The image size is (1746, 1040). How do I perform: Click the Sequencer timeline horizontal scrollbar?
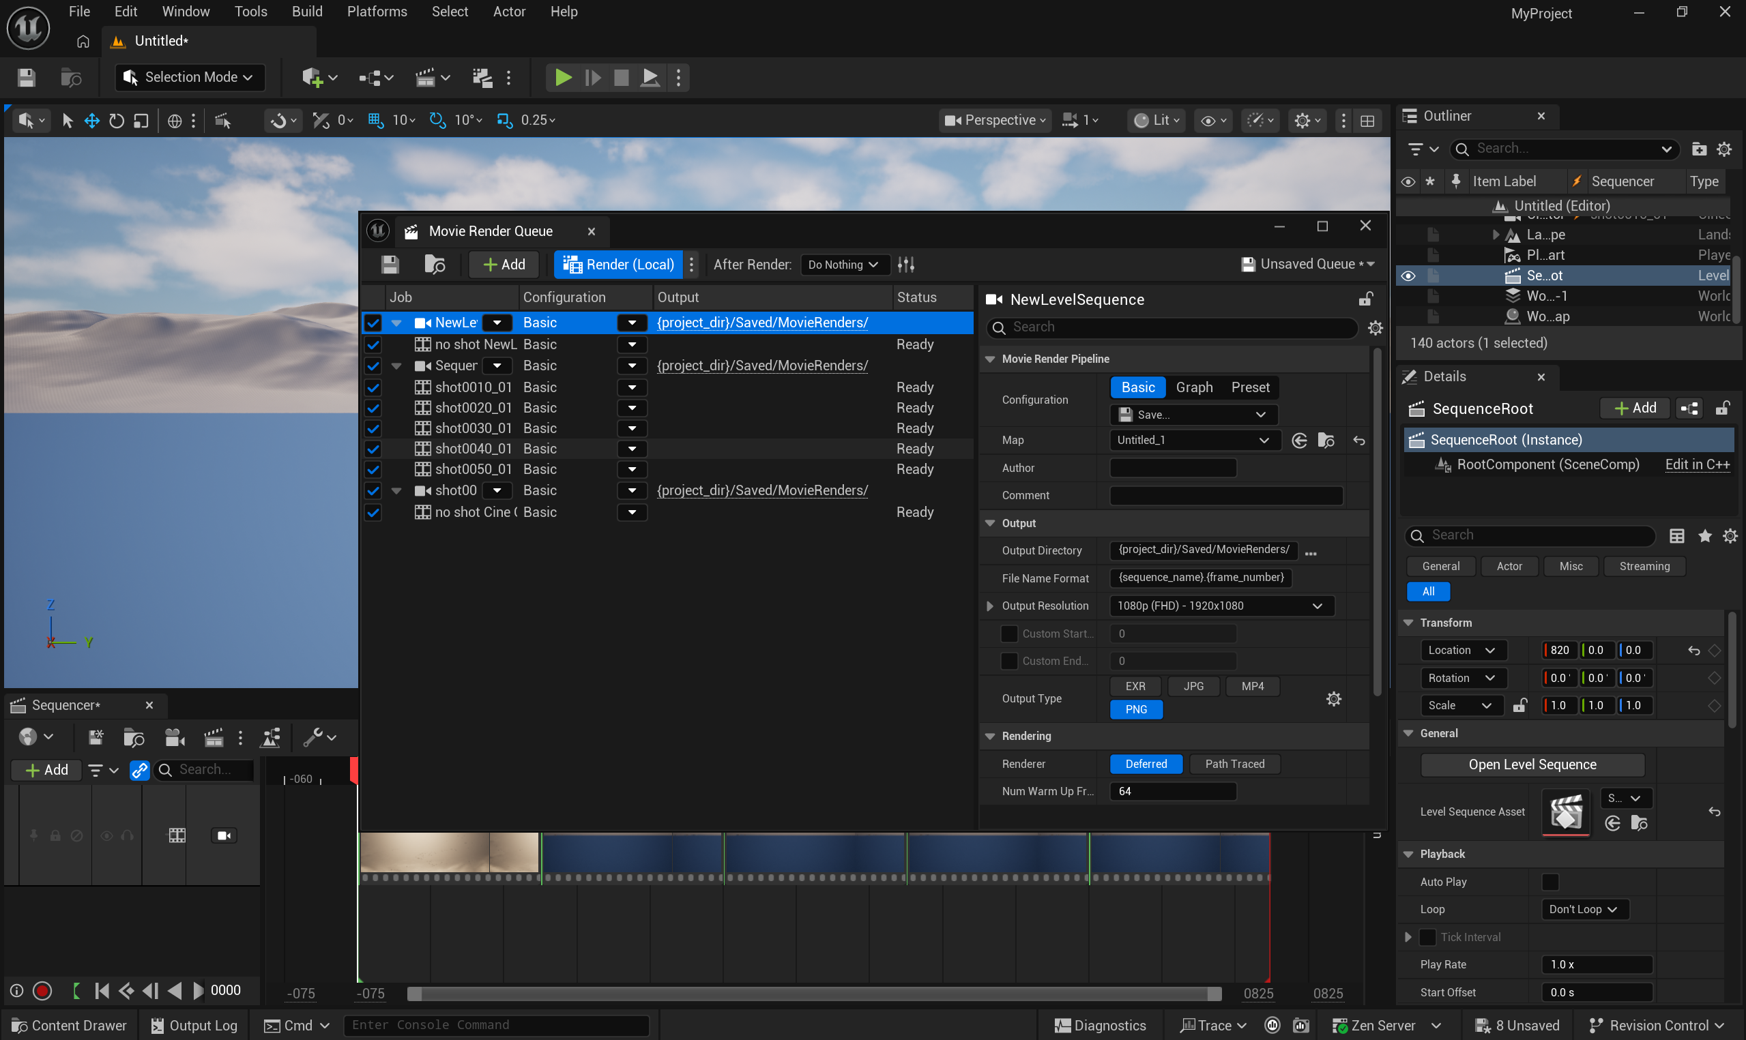tap(815, 994)
